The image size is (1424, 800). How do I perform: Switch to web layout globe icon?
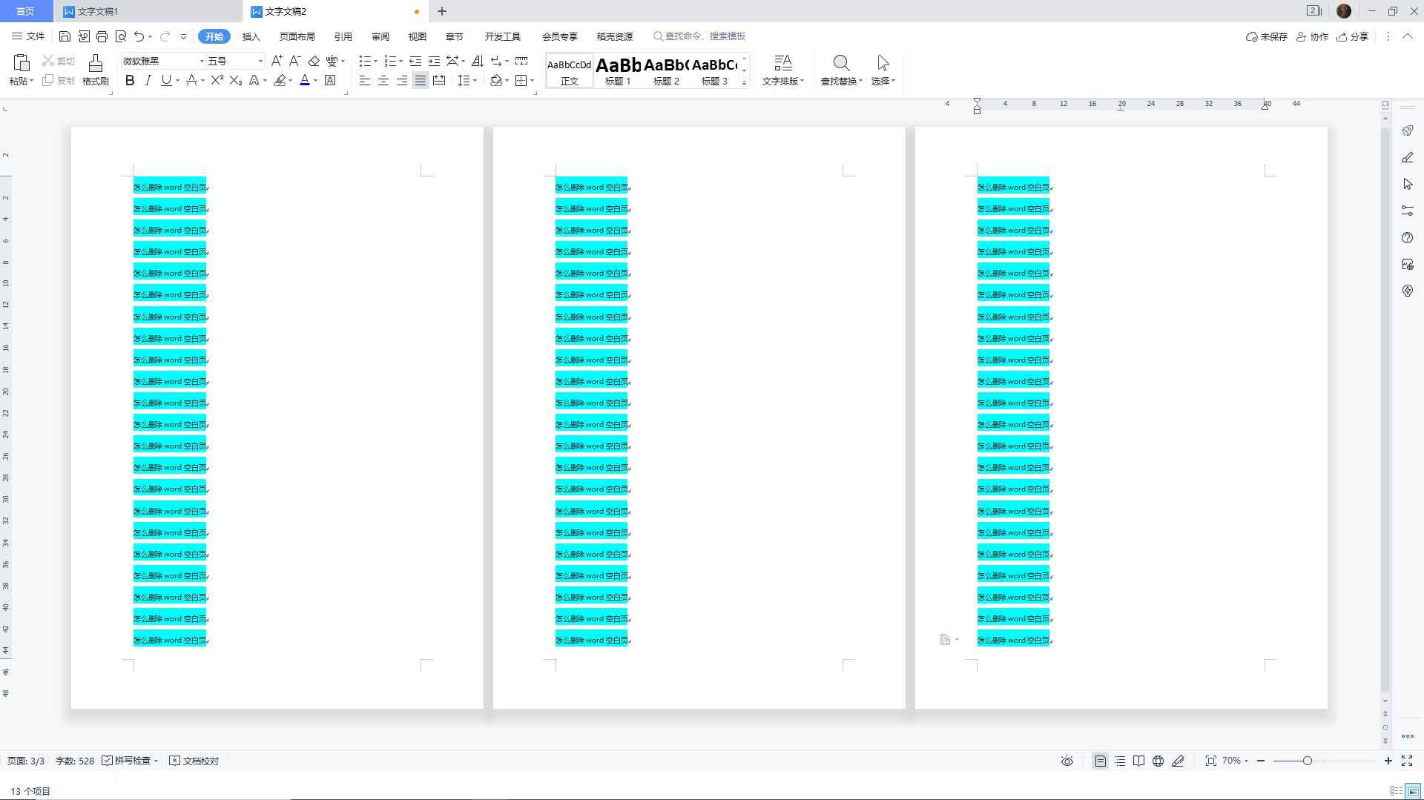point(1158,761)
